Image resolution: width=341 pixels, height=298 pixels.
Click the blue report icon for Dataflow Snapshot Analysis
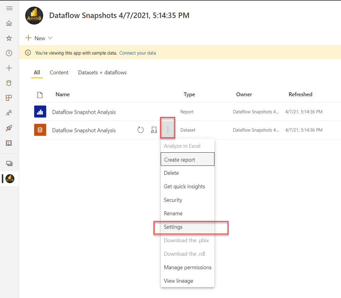[x=40, y=112]
